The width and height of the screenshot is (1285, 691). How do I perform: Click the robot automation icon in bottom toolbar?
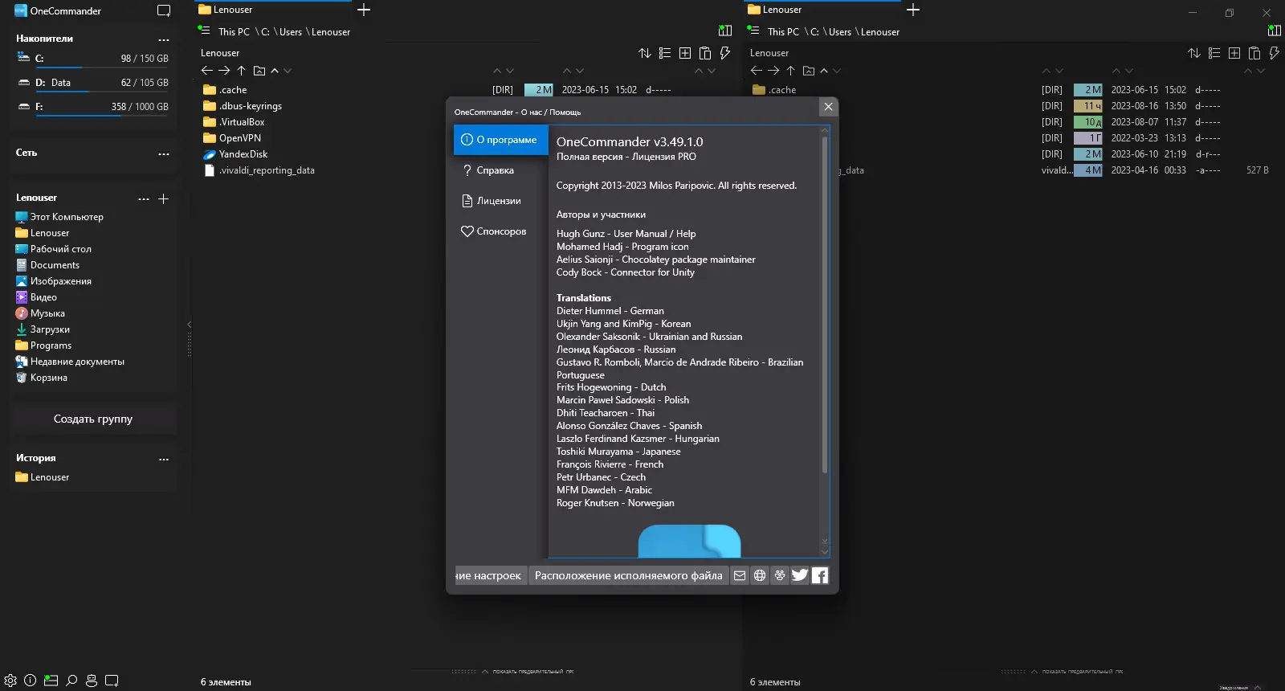click(x=92, y=681)
